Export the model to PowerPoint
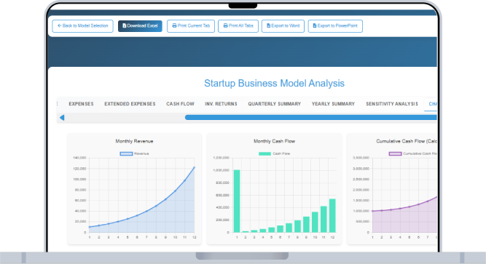This screenshot has height=264, width=486. click(x=335, y=26)
